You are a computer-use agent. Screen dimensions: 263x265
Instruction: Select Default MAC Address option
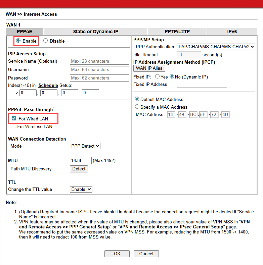137,99
